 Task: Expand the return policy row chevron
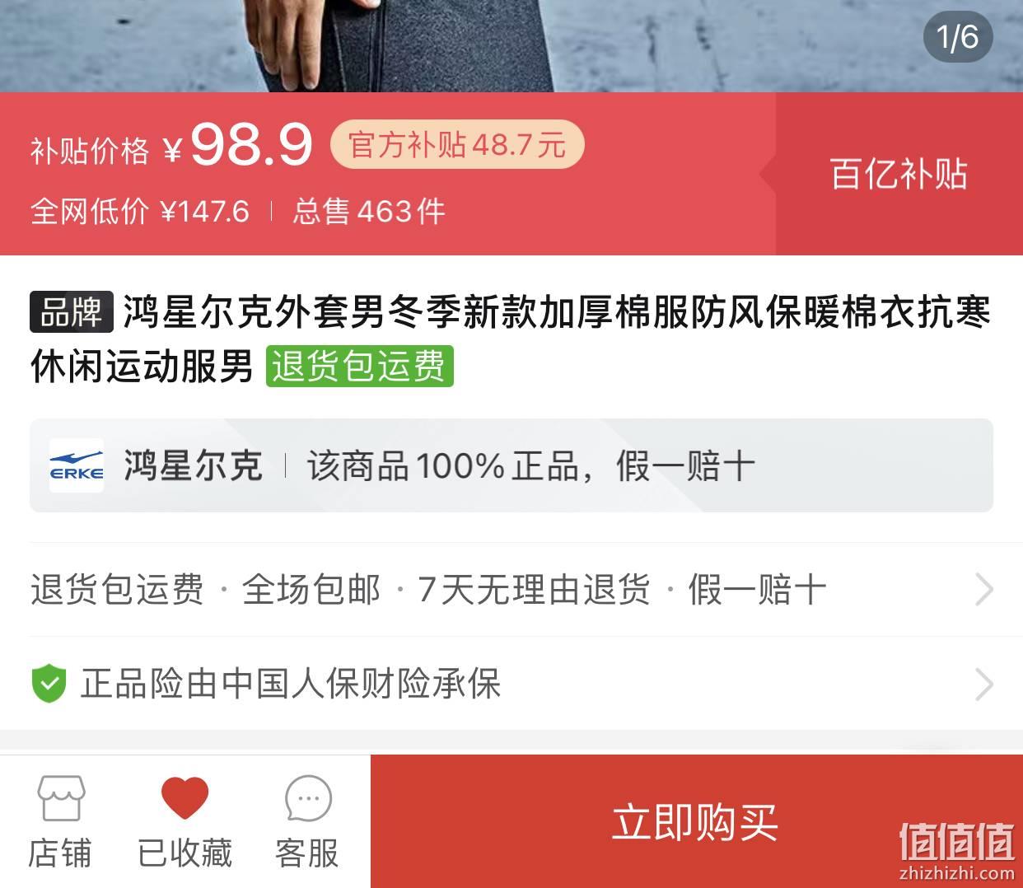pyautogui.click(x=984, y=590)
